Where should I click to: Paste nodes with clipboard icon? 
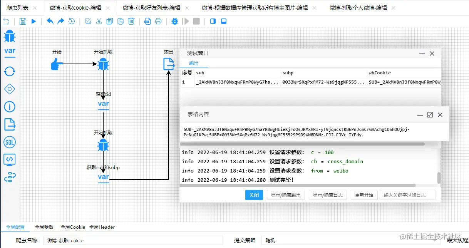pyautogui.click(x=121, y=21)
